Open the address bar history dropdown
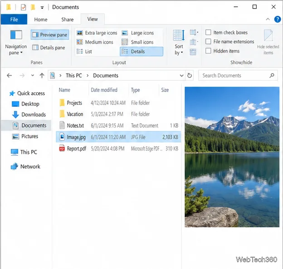 (x=181, y=75)
